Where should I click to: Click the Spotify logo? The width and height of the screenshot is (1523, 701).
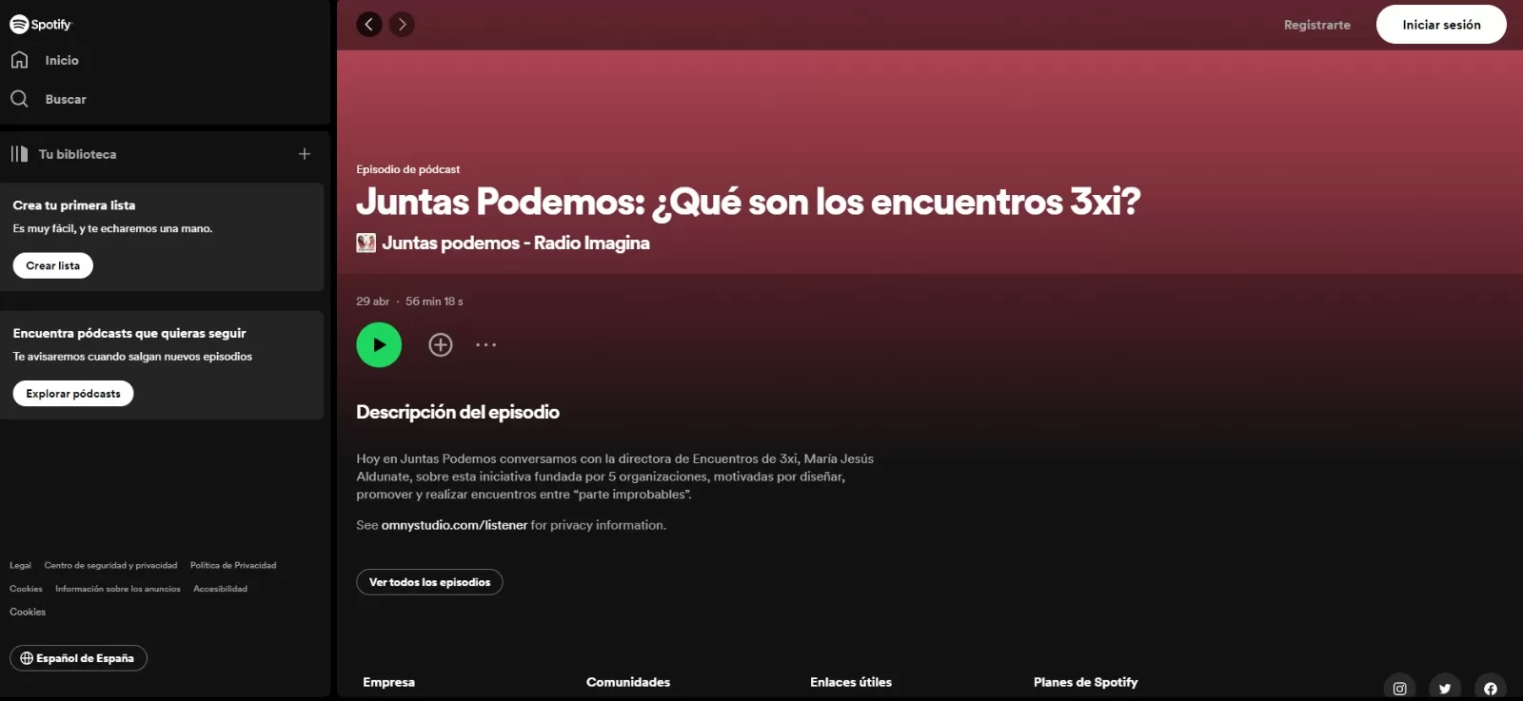pyautogui.click(x=41, y=24)
